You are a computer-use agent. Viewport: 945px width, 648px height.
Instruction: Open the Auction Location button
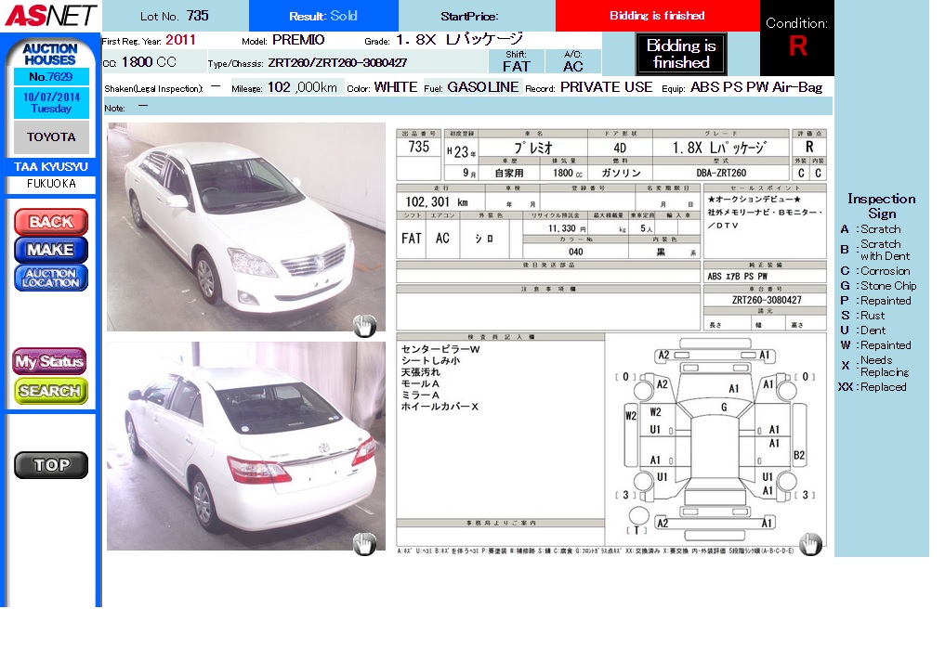51,278
